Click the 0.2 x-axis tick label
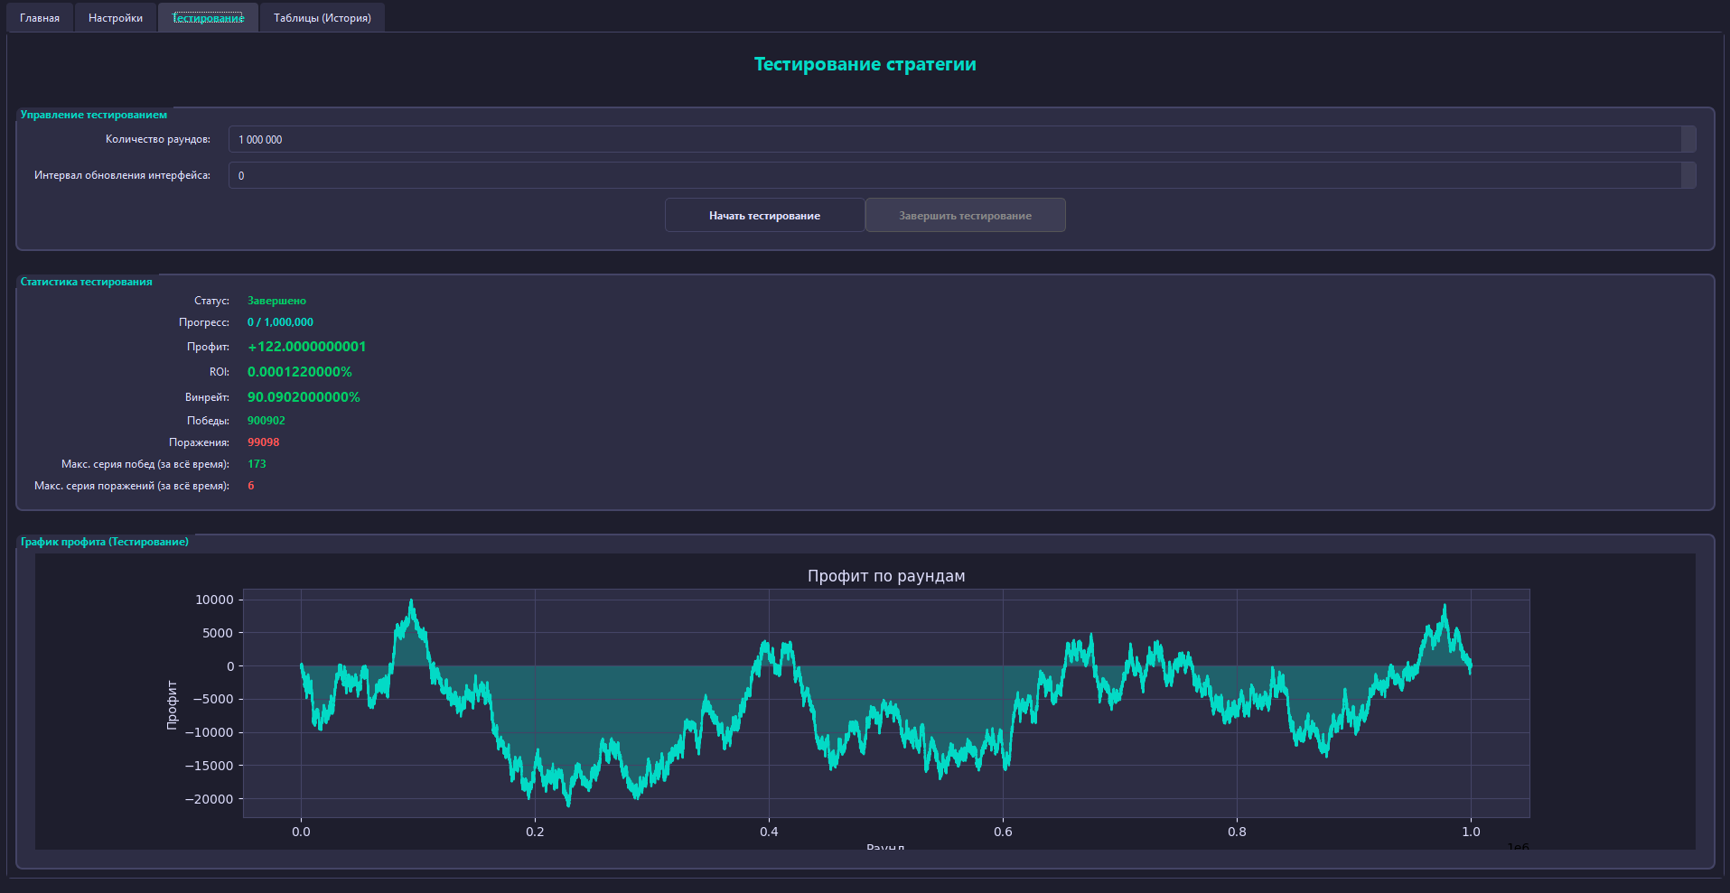The width and height of the screenshot is (1730, 893). pyautogui.click(x=535, y=832)
